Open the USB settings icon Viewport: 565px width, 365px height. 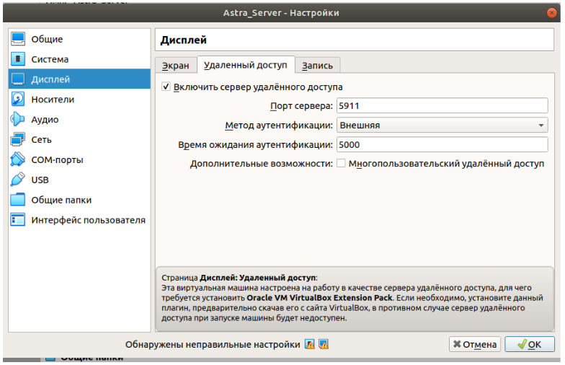pos(18,180)
